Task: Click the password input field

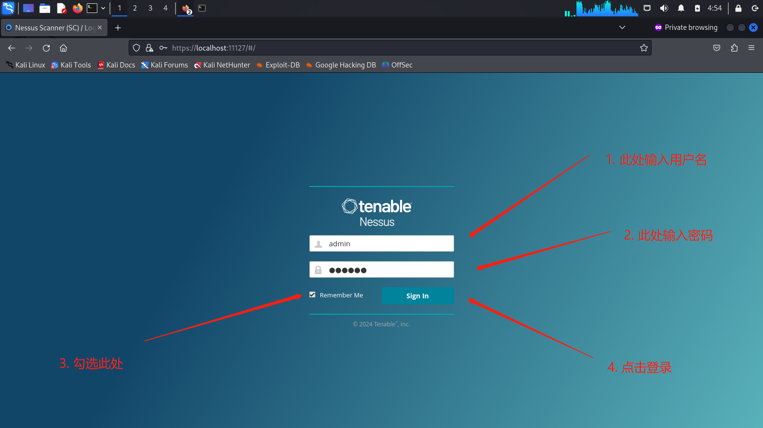Action: coord(382,269)
